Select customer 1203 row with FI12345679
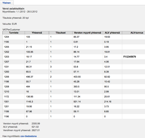The image size is (145, 138). [74, 57]
